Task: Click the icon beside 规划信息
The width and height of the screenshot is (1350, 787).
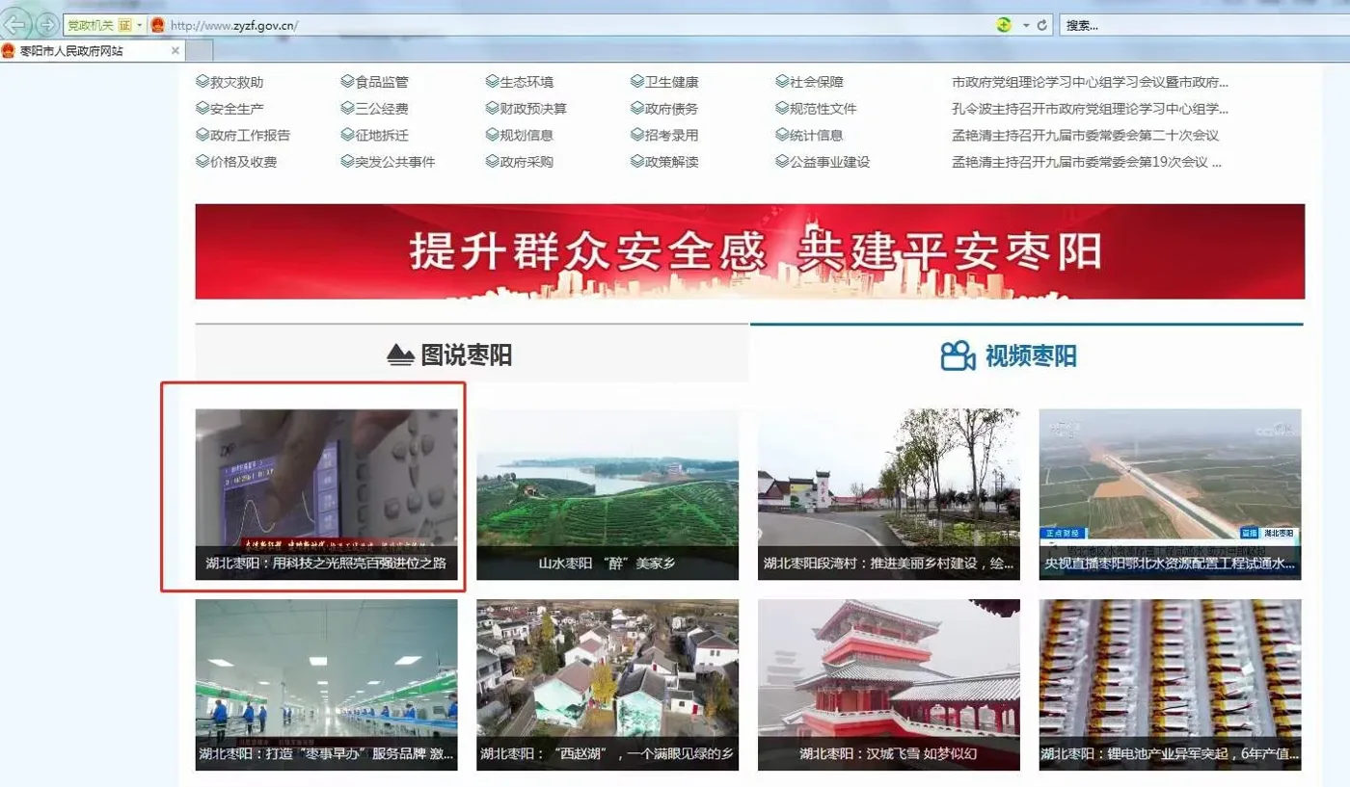Action: [493, 135]
